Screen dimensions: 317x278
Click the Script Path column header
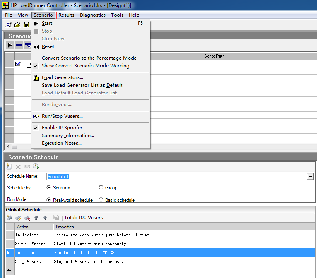[x=214, y=56]
